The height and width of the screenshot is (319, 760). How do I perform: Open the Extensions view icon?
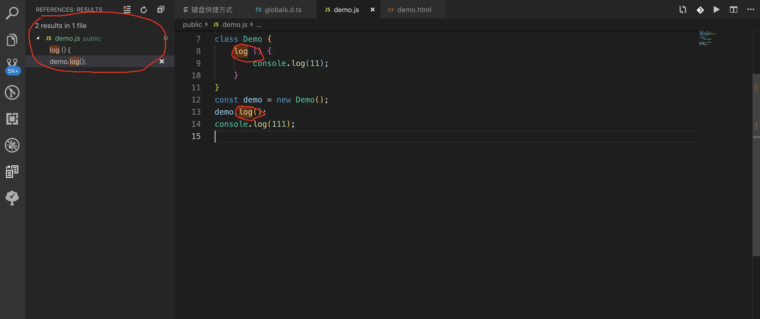12,119
